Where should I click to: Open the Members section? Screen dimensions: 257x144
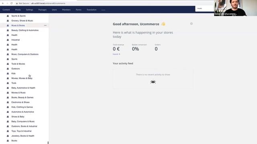tap(66, 10)
